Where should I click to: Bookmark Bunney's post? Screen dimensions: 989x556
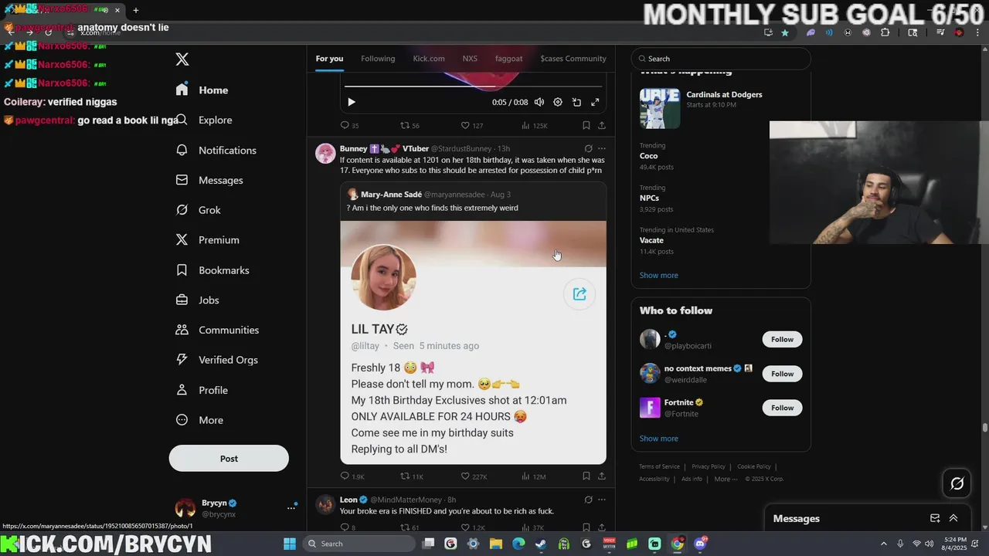tap(586, 476)
